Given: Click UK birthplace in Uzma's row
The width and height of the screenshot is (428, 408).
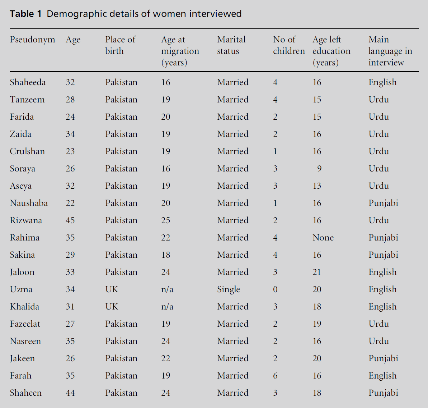Looking at the screenshot, I should pyautogui.click(x=112, y=289).
